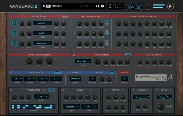
Task: Click the CFA Sound Circuit-84 badge
Action: [x=151, y=77]
